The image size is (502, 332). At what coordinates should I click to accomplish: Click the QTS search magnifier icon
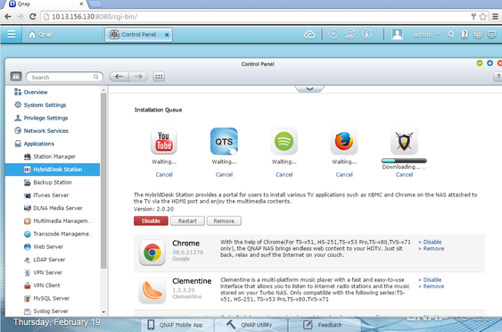coord(451,35)
